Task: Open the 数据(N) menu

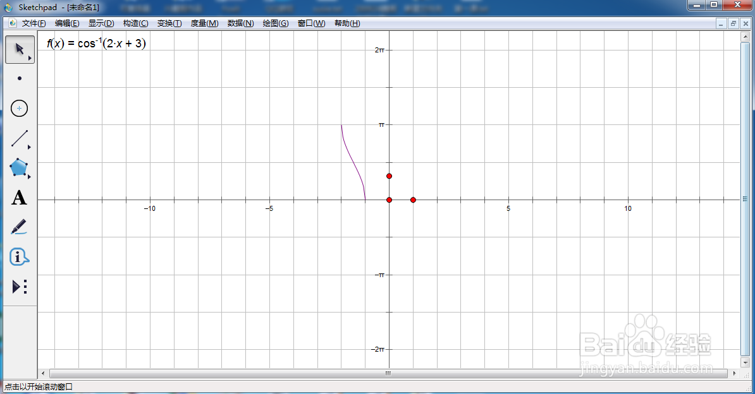Action: 241,23
